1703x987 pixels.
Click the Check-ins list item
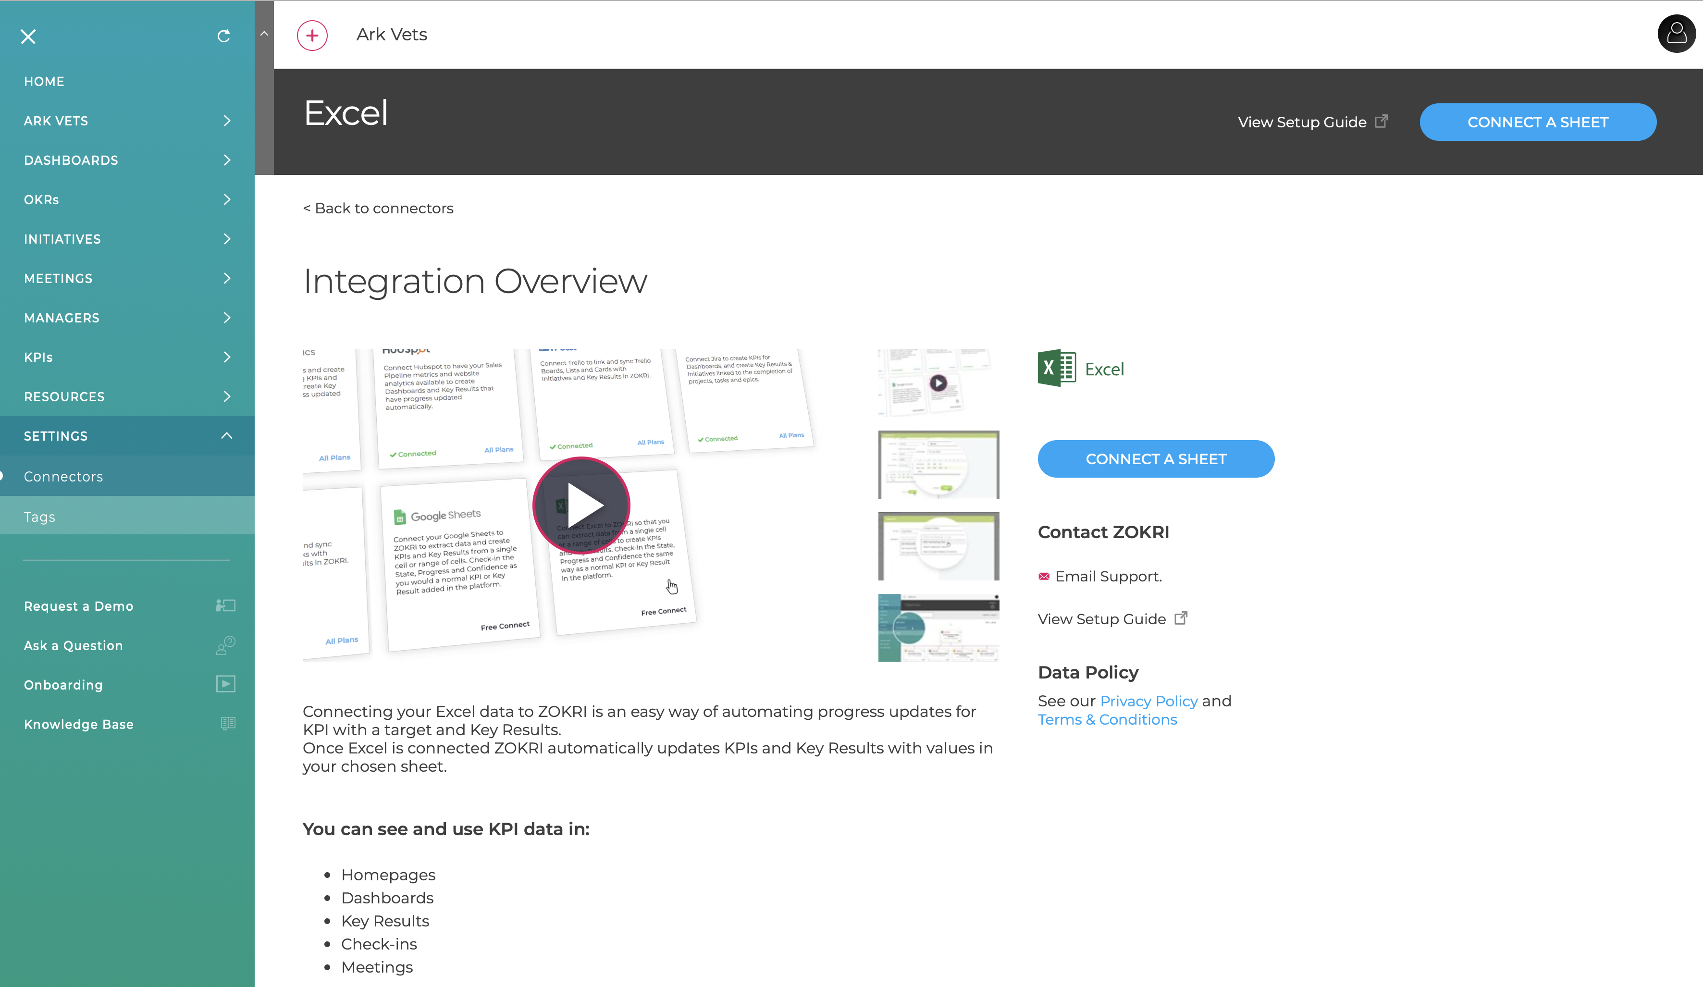coord(379,944)
